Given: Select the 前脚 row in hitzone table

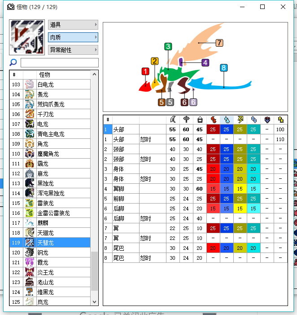Looking at the screenshot, I should pyautogui.click(x=195, y=199).
